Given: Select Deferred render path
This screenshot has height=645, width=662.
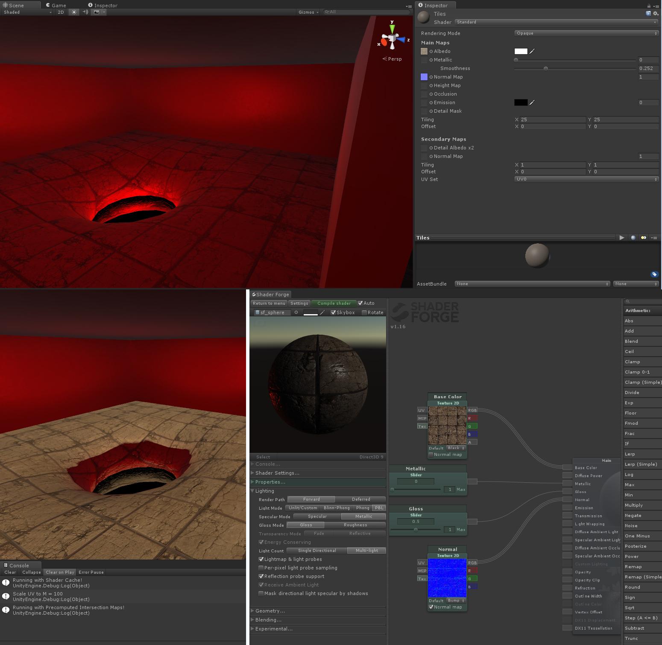Looking at the screenshot, I should (x=360, y=499).
